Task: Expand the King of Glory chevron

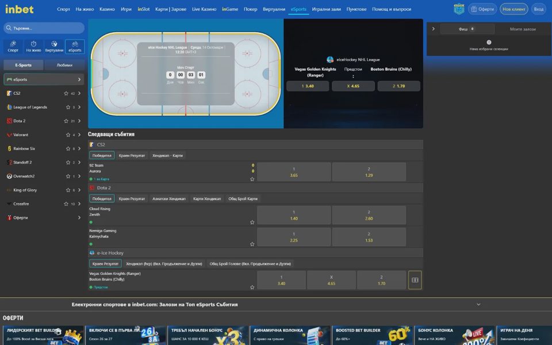Action: pyautogui.click(x=79, y=190)
